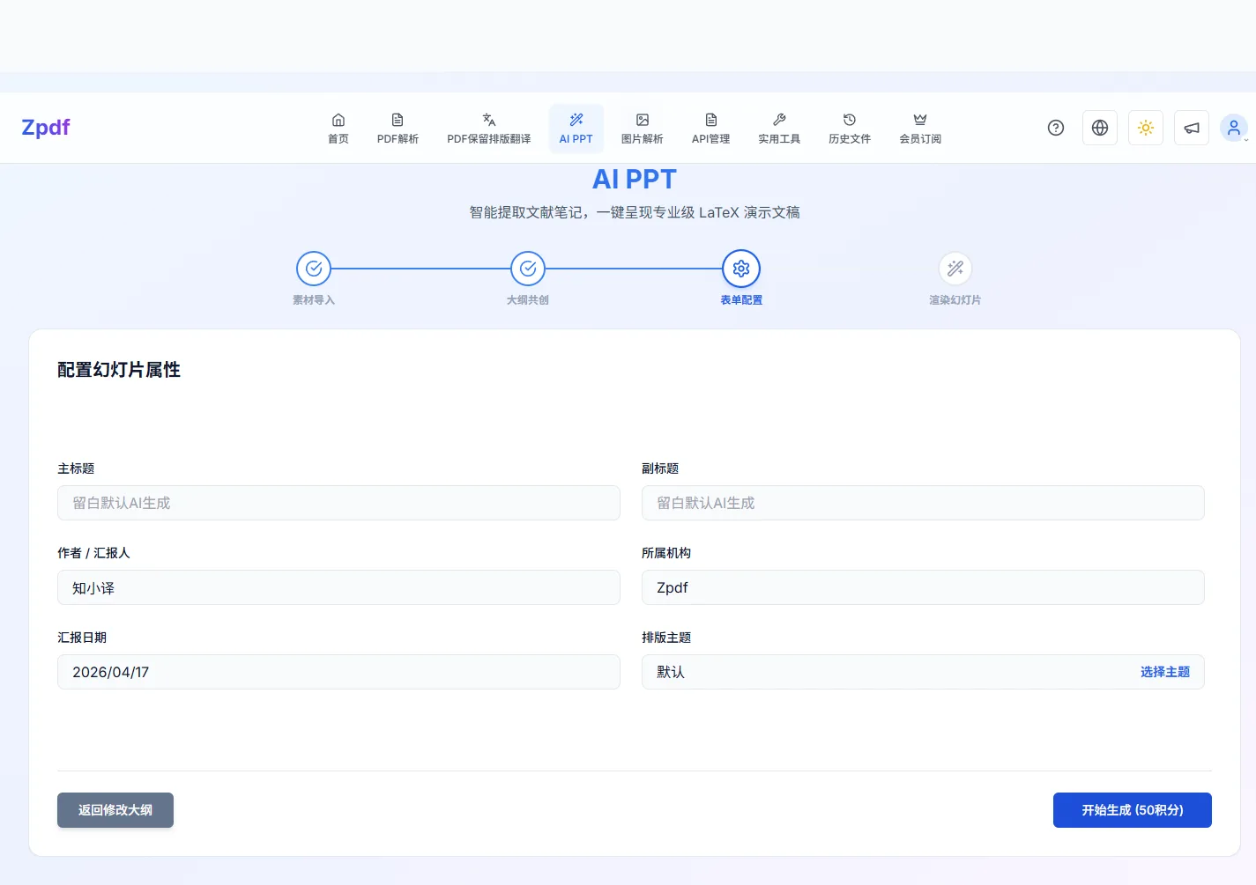Expand the user avatar menu
Screen dimensions: 1256x885
click(x=1234, y=128)
